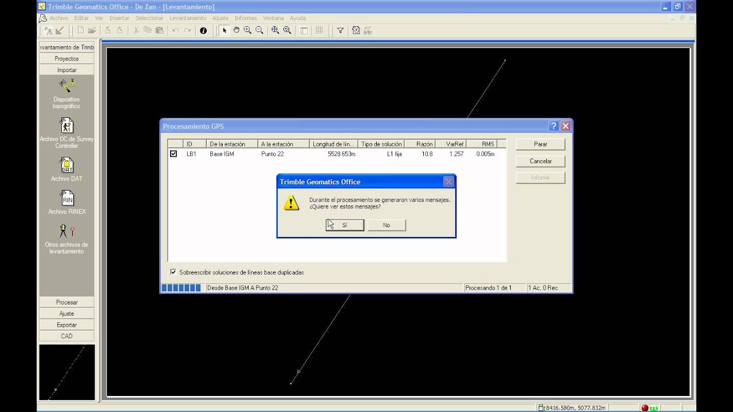Click the Copy toolbar icon
The height and width of the screenshot is (412, 733).
(148, 30)
